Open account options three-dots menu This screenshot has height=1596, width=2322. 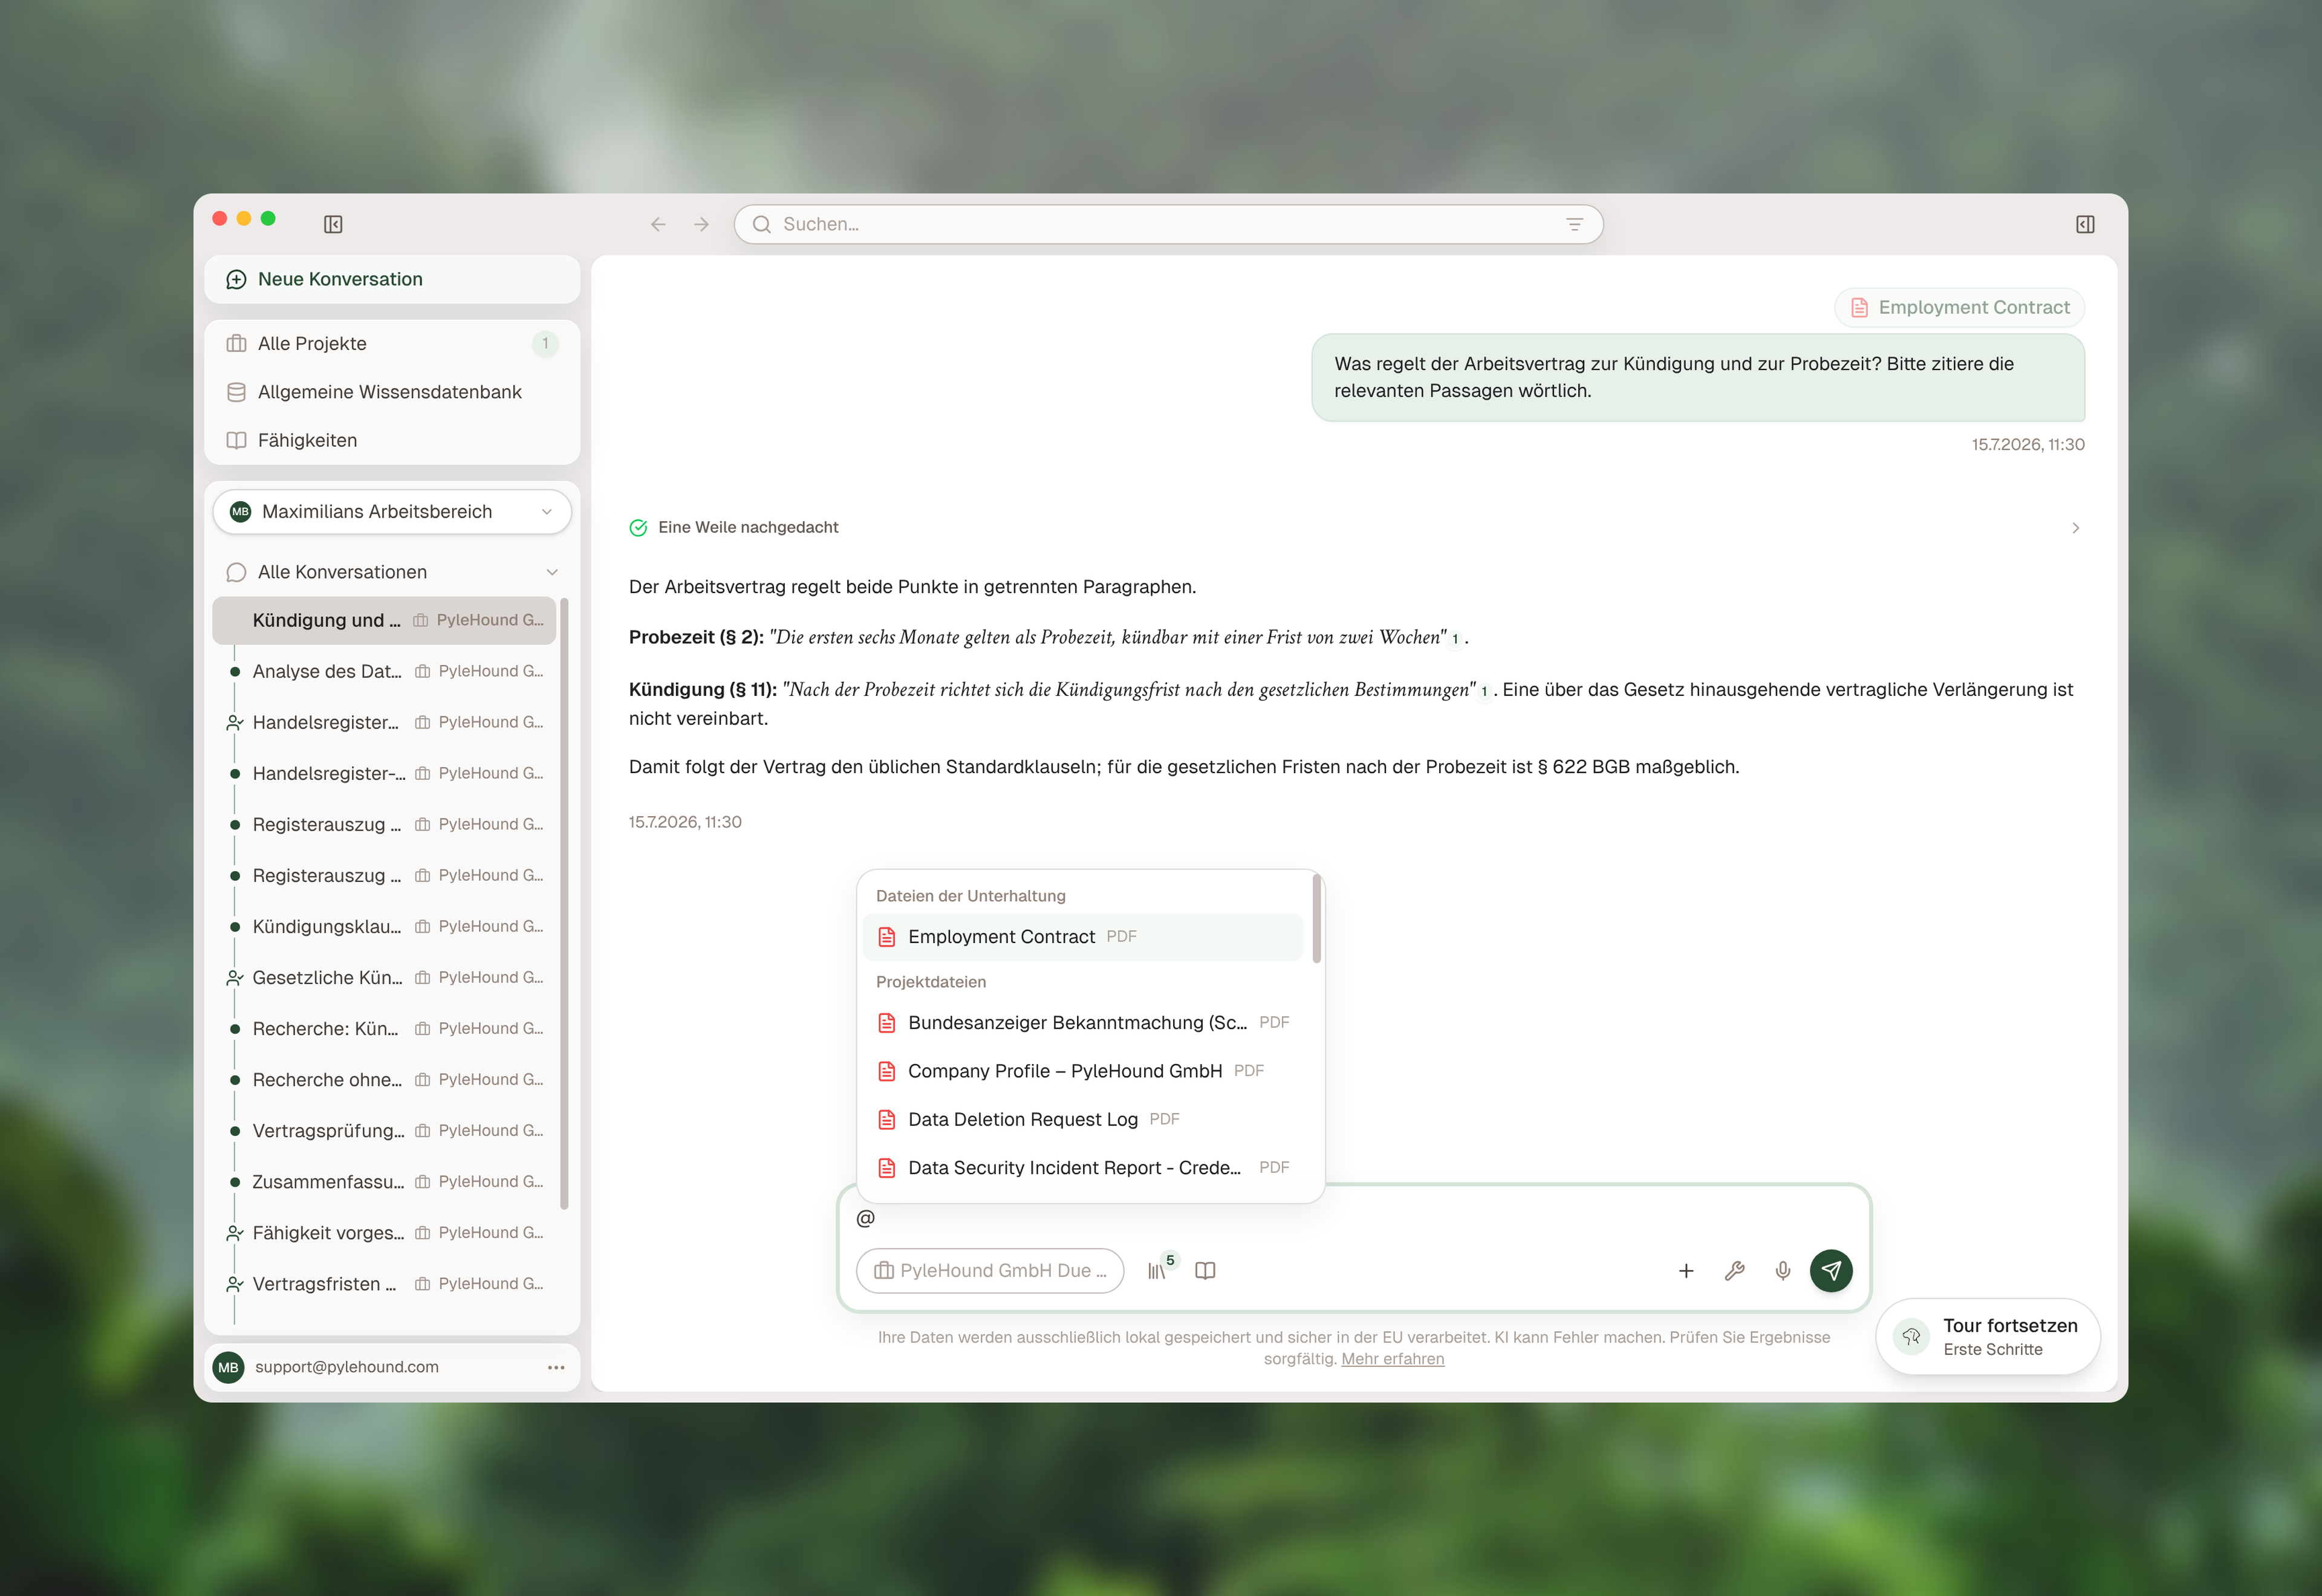(556, 1367)
